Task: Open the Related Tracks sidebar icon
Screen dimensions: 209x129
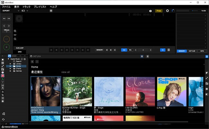Action: click(x=3, y=66)
